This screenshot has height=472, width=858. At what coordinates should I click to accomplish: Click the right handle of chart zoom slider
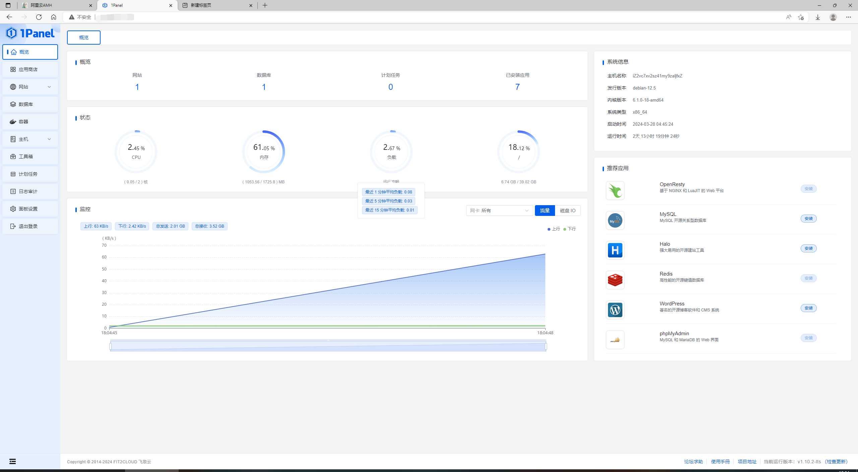(x=546, y=346)
